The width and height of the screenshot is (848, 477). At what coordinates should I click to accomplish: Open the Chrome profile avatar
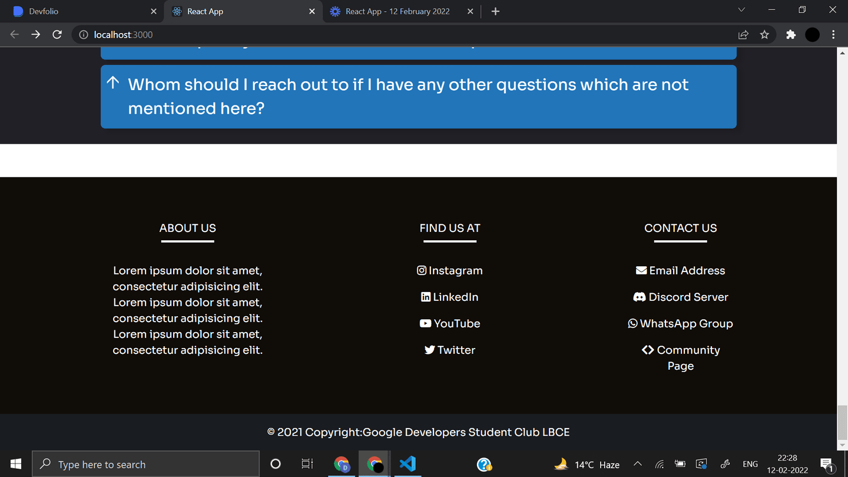point(812,35)
